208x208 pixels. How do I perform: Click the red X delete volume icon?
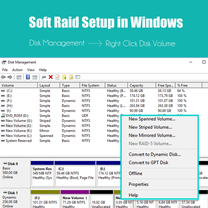(x=50, y=77)
